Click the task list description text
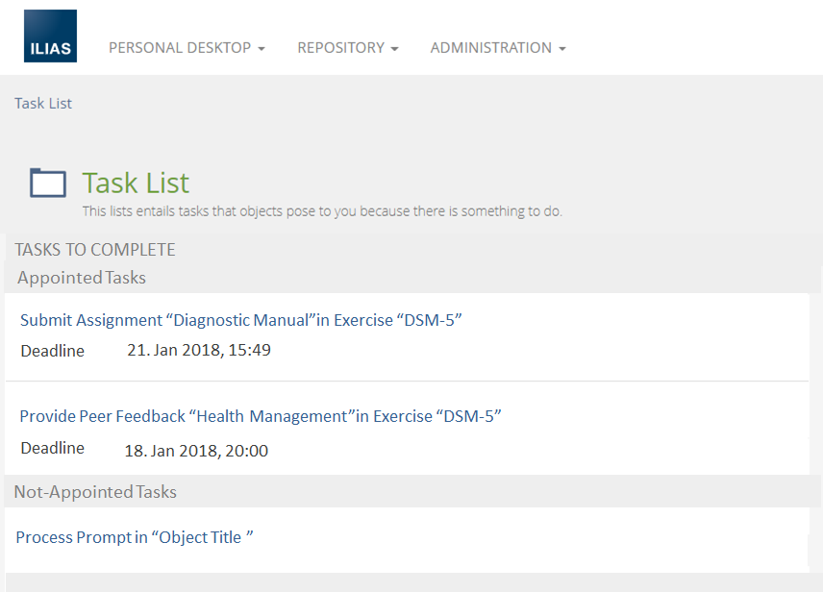The height and width of the screenshot is (592, 823). pos(322,211)
